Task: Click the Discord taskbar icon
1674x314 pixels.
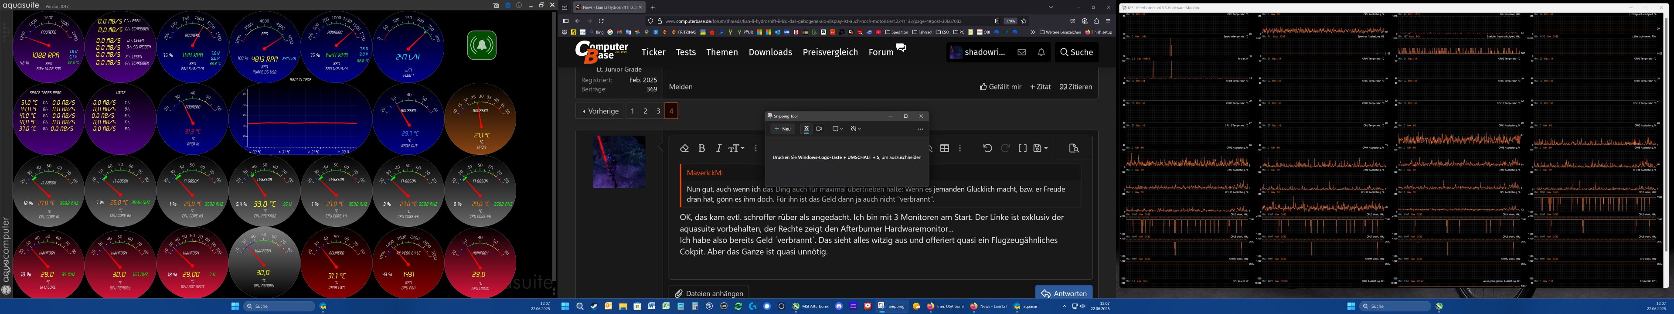Action: pos(839,306)
